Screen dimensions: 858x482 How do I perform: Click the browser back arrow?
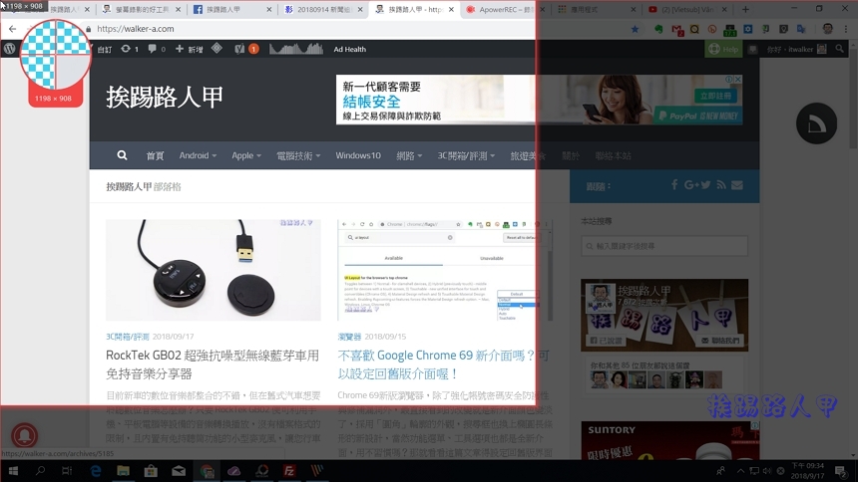[13, 29]
